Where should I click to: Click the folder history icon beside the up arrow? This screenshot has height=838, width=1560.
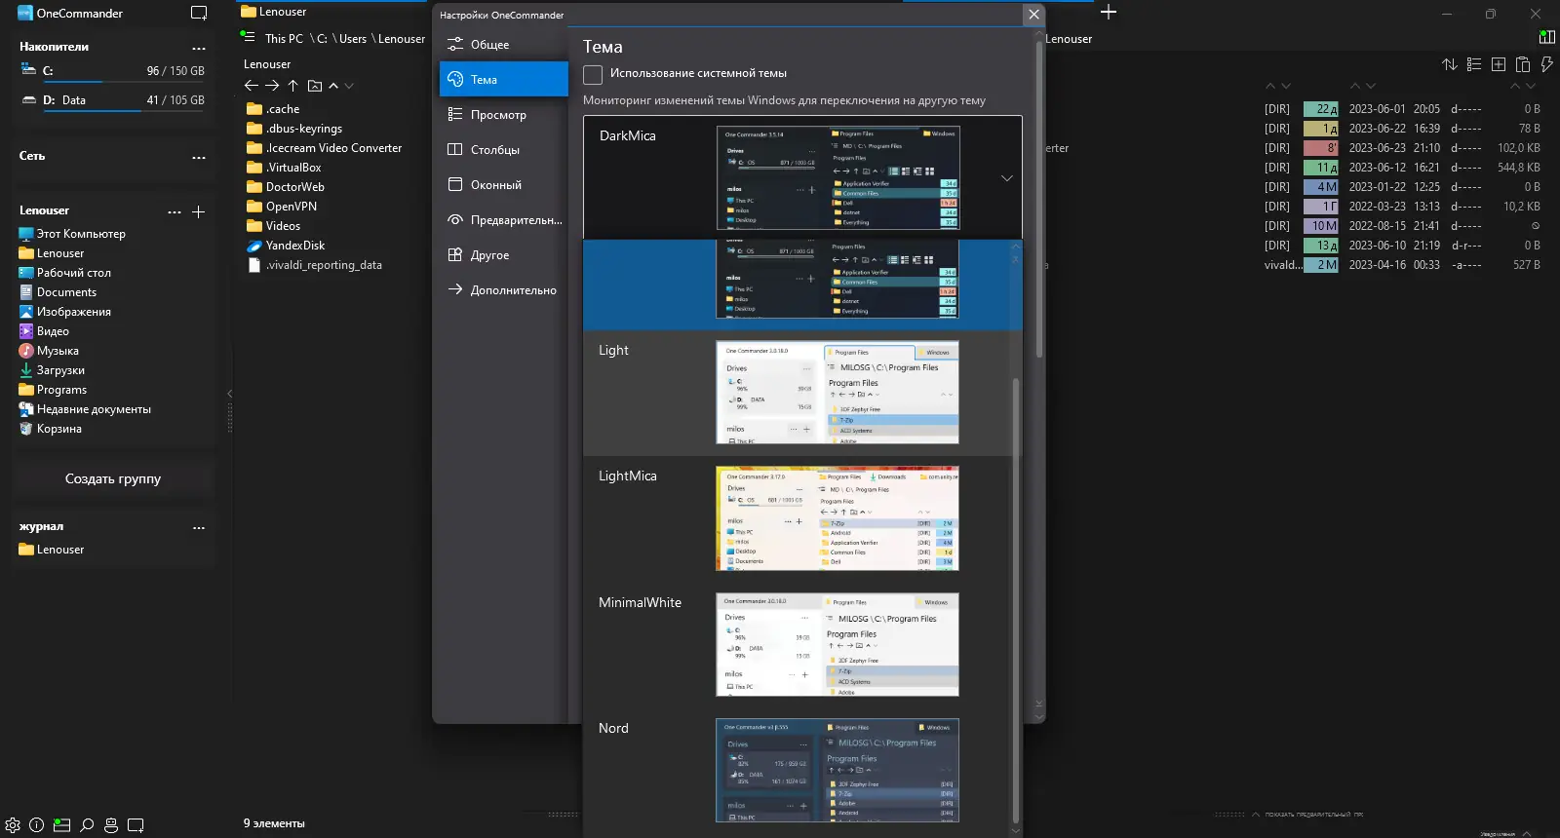(x=315, y=86)
